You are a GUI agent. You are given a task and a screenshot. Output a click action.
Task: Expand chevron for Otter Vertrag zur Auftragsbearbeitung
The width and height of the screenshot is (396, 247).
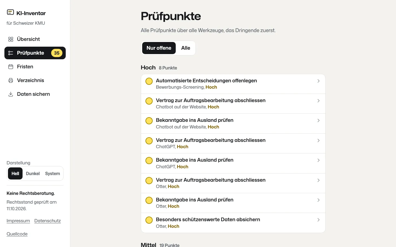318,180
